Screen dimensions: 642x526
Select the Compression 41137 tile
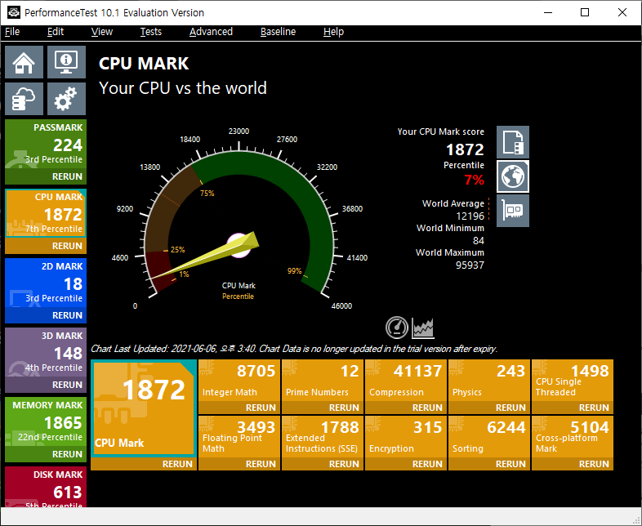click(x=406, y=381)
